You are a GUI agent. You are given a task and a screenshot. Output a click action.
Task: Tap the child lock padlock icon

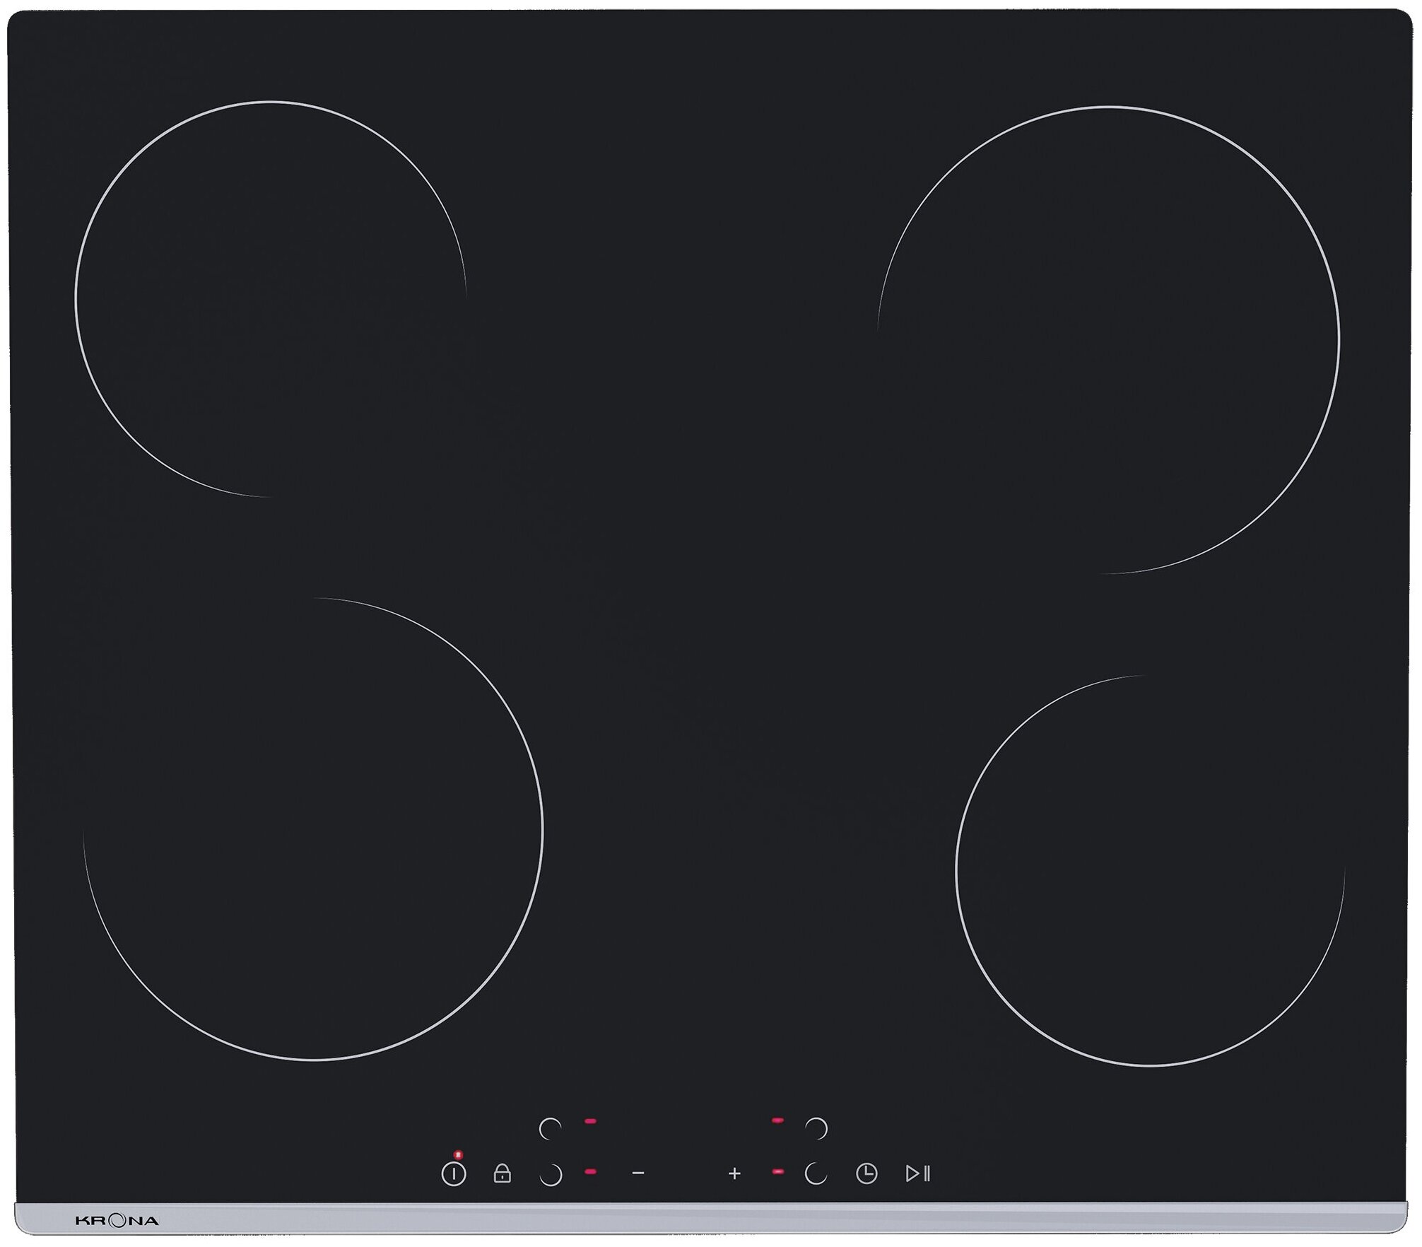502,1174
